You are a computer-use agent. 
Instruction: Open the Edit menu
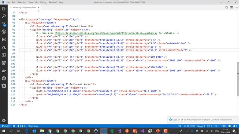14,2
